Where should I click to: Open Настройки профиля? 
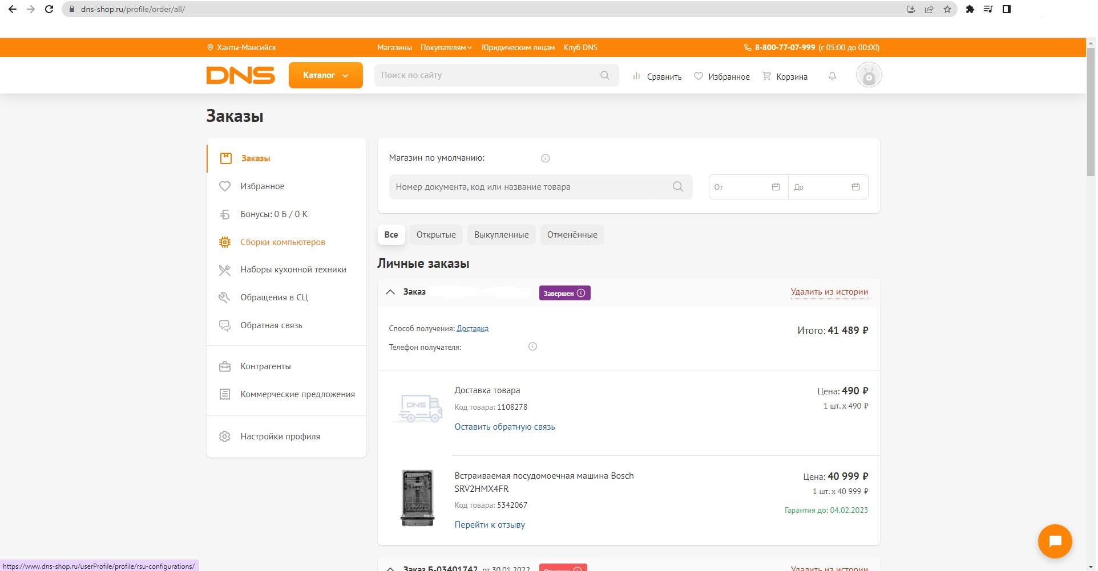click(x=286, y=437)
